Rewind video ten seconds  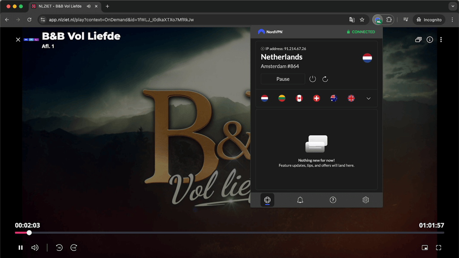(x=59, y=248)
